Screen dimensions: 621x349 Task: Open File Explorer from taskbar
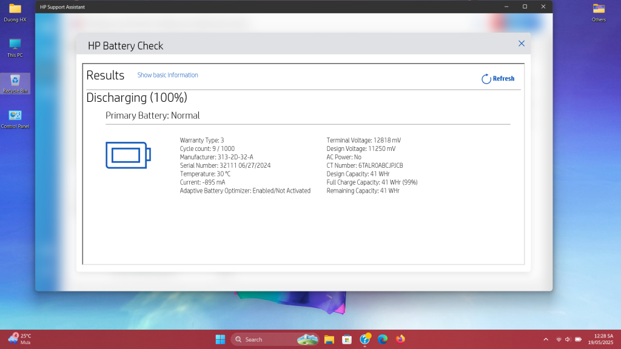point(329,339)
